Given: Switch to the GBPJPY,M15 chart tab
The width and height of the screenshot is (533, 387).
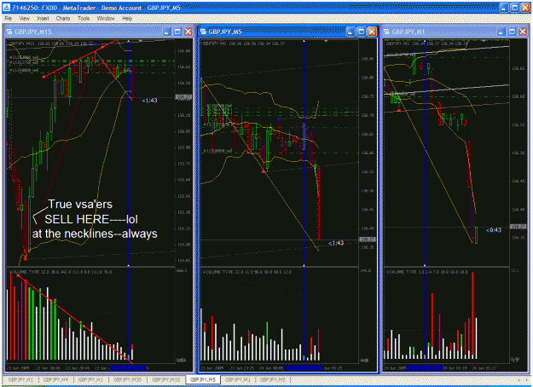Looking at the screenshot, I should [x=166, y=380].
